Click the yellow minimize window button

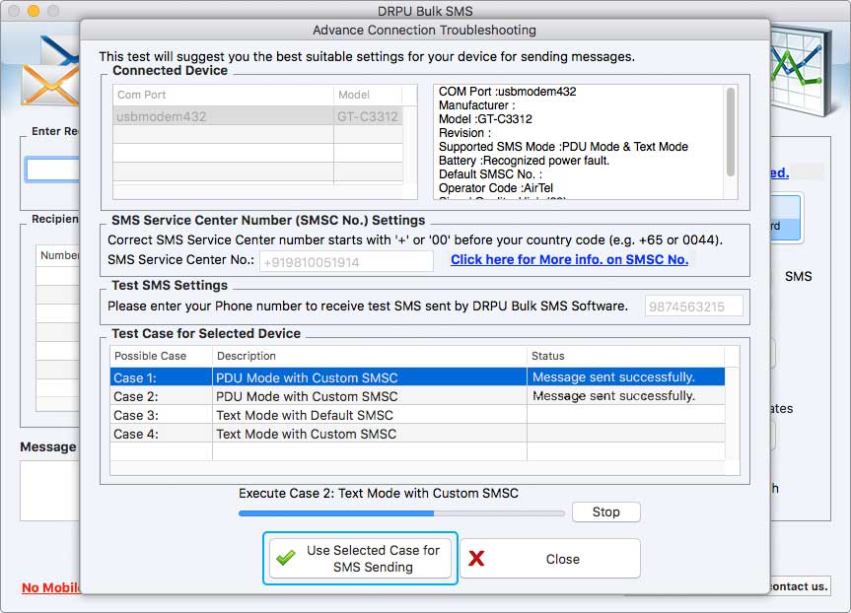coord(34,10)
